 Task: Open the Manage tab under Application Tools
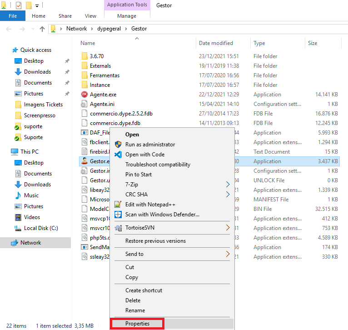point(127,16)
